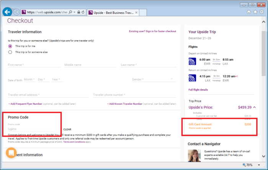Click the 'December 21–26' trip dates text
Image resolution: width=268 pixels, height=170 pixels.
[x=200, y=38]
